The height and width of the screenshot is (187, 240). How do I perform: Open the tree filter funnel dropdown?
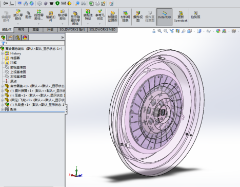pos(4,43)
